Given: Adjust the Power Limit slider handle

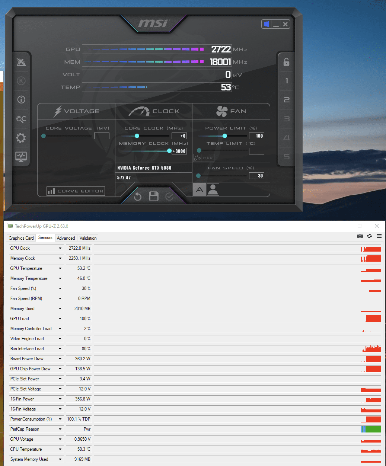Looking at the screenshot, I should (225, 136).
